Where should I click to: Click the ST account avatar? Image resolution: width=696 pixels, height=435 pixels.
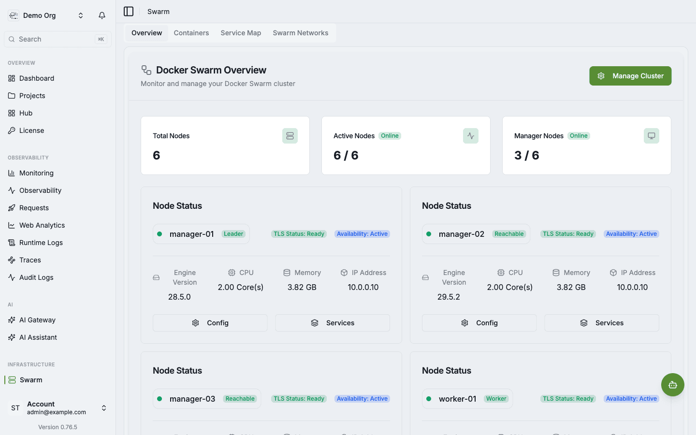click(15, 408)
